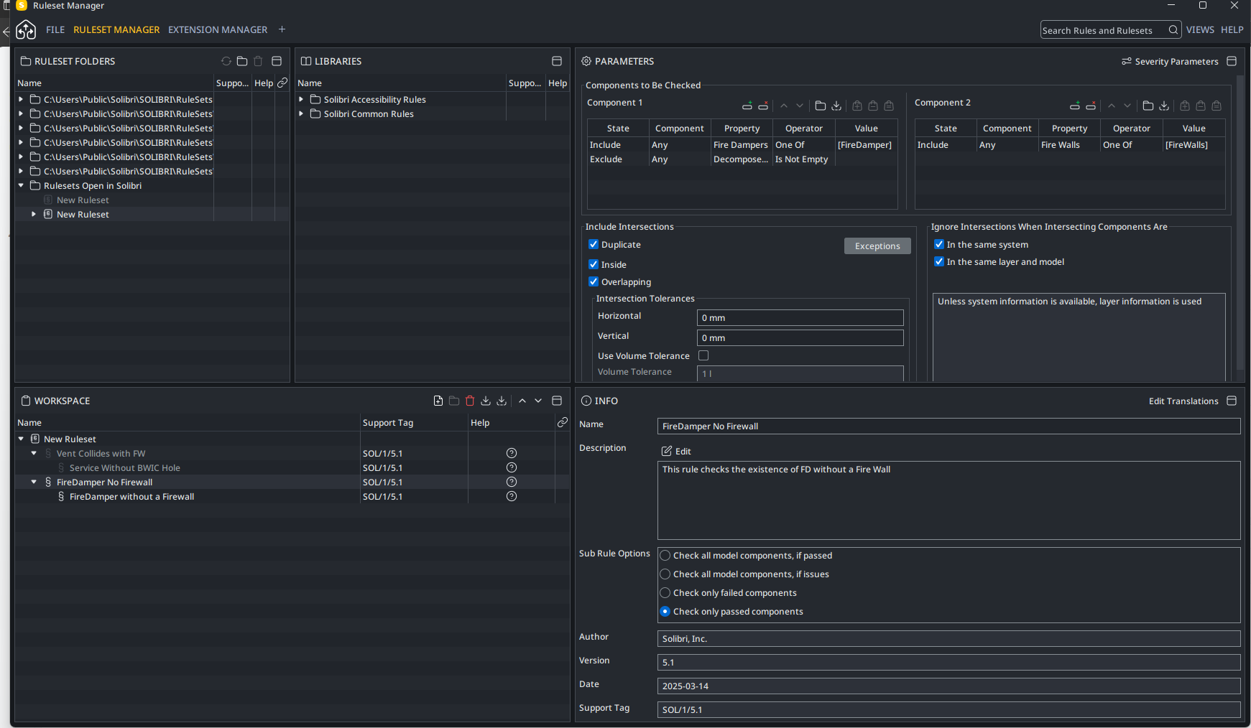Enable the Use Volume Tolerance checkbox

tap(703, 355)
